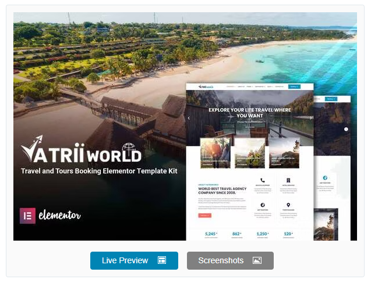
Task: Click the blue header button in mockup
Action: (x=294, y=87)
